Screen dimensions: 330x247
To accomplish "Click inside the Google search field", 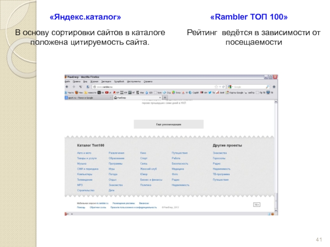I will 248,87.
